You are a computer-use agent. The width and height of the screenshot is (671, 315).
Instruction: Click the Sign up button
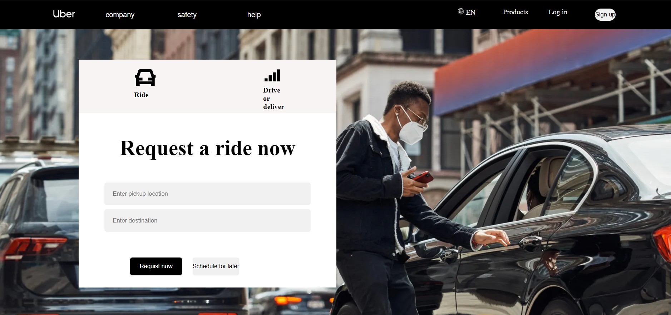point(605,15)
